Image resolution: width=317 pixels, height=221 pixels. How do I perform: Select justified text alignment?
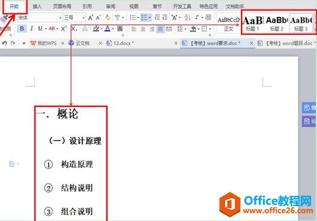point(160,29)
